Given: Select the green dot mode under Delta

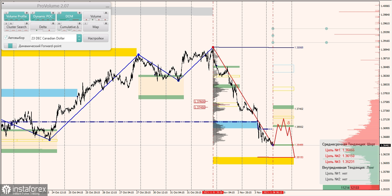Looking at the screenshot, I should click(x=36, y=30).
